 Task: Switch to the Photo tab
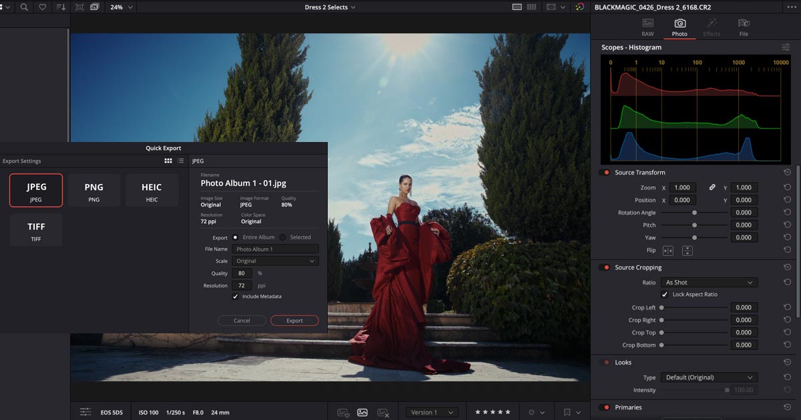point(680,27)
